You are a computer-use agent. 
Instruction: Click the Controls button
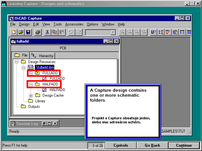120,145
